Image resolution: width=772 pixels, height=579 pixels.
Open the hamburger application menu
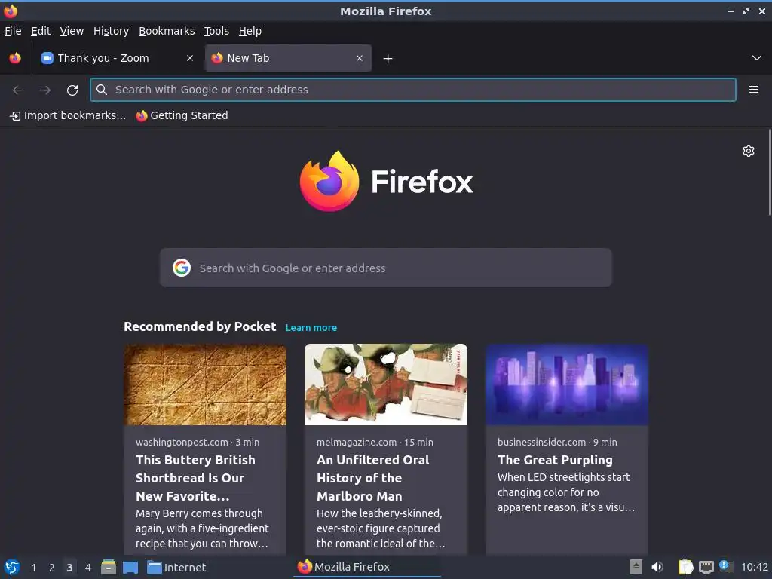tap(753, 90)
